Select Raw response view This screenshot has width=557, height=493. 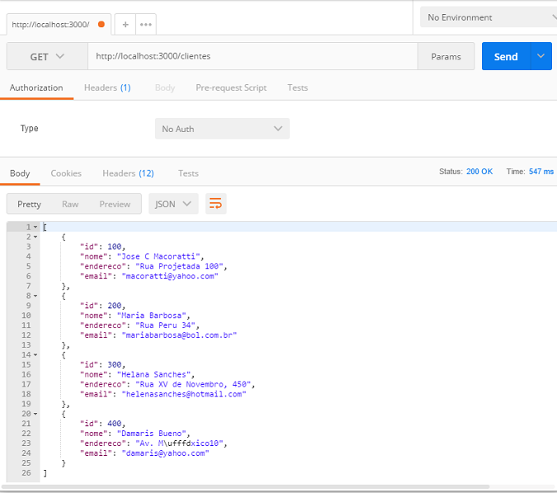pyautogui.click(x=70, y=204)
